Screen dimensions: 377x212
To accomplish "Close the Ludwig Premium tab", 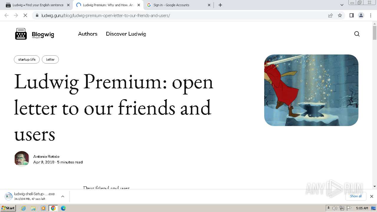I will [x=139, y=5].
